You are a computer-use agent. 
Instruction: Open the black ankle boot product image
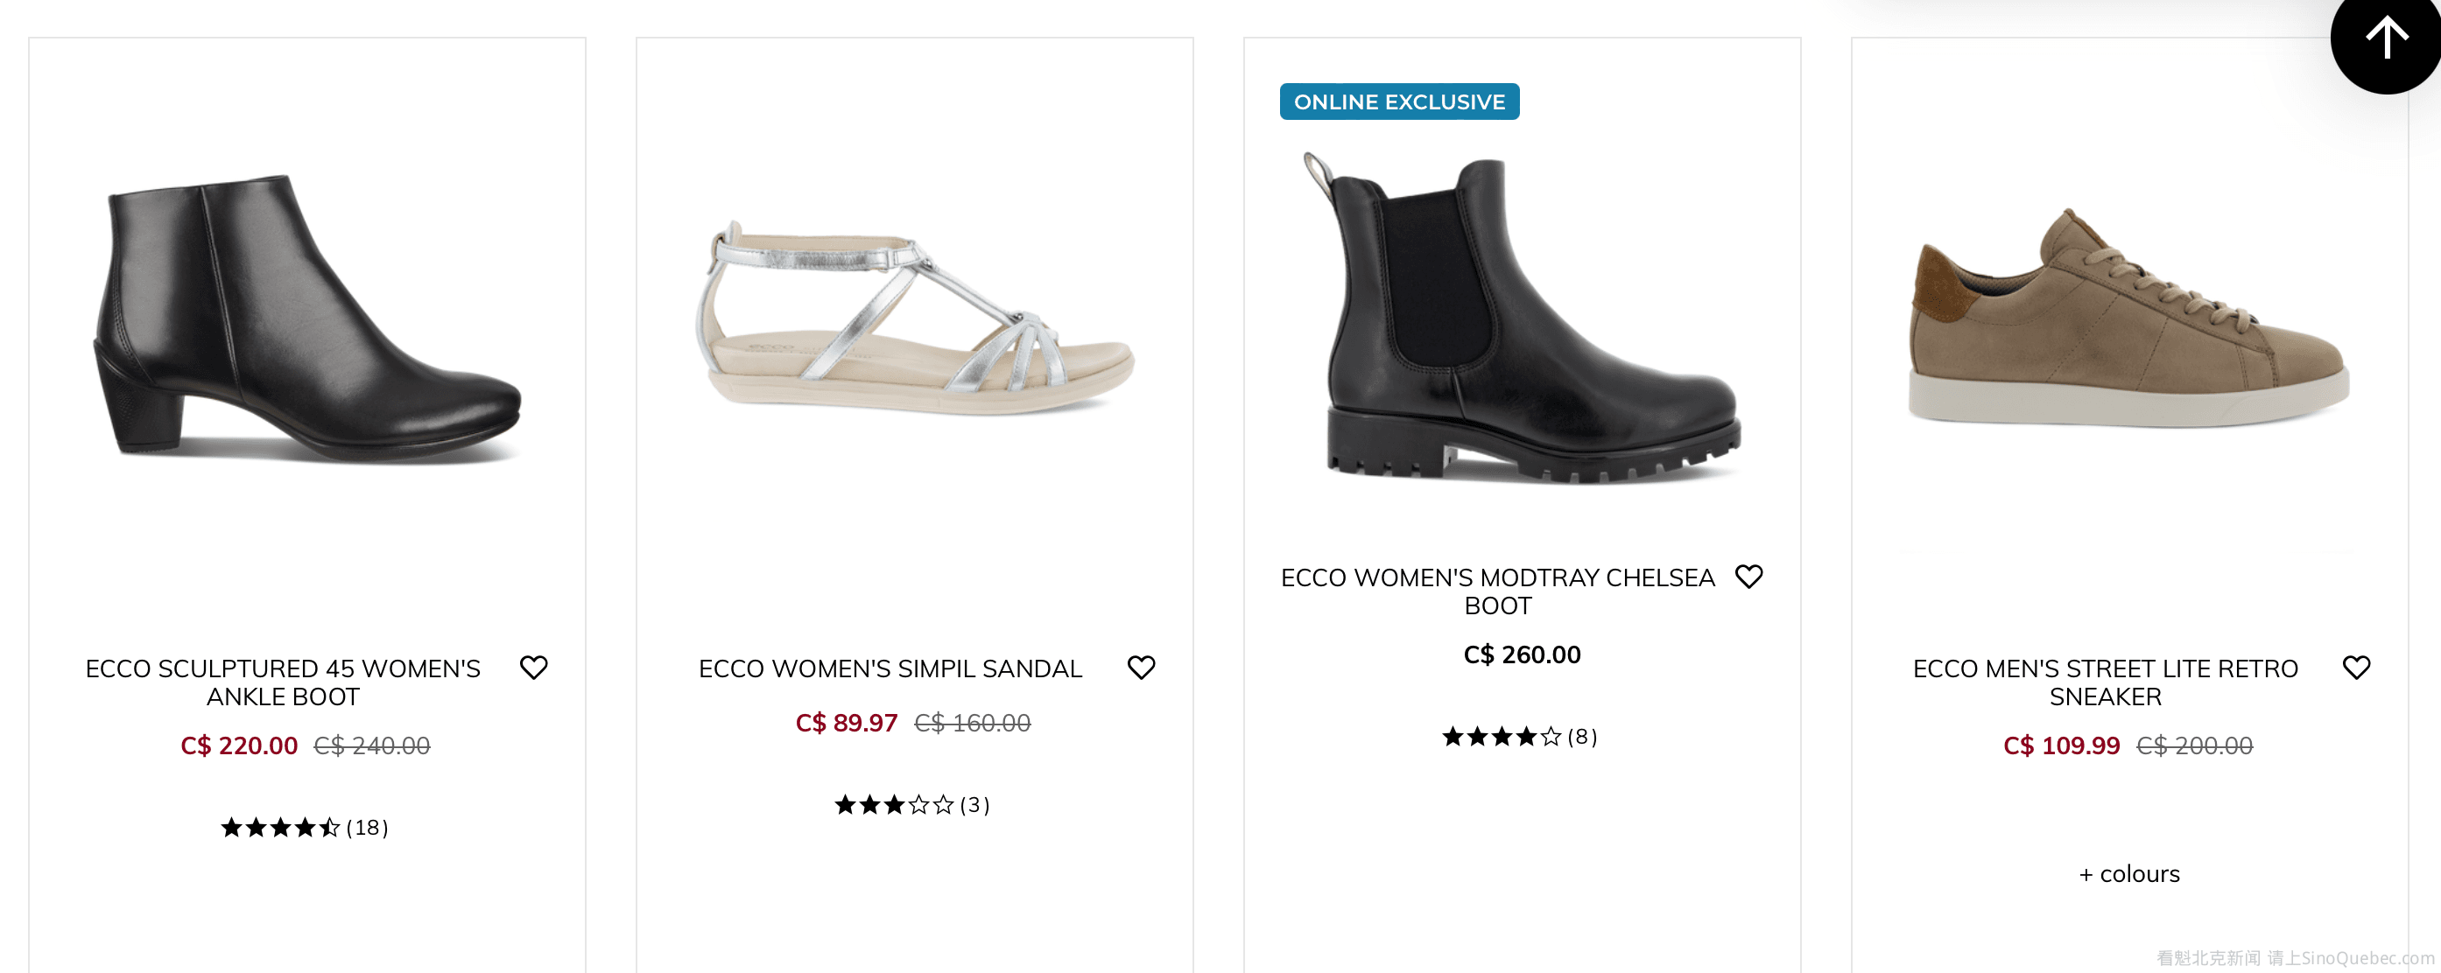307,318
